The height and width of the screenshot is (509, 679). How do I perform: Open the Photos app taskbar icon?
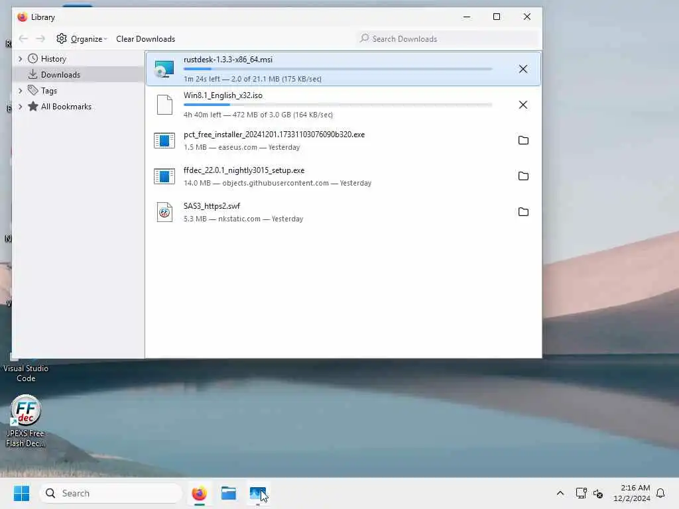click(x=258, y=493)
